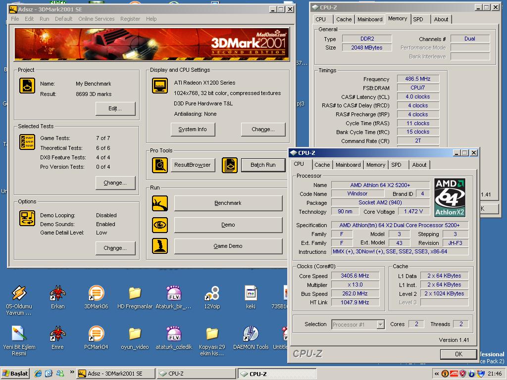Open Mainboard tab in back CPU-Z window
The height and width of the screenshot is (380, 507).
370,19
